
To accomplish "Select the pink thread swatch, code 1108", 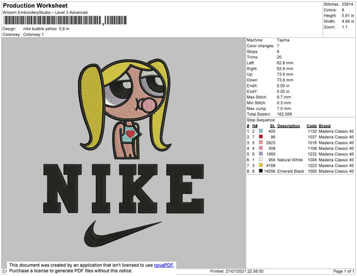I will click(261, 148).
